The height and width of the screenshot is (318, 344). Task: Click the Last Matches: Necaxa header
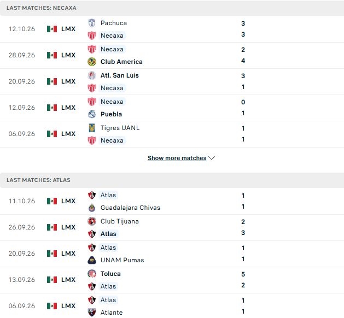[x=42, y=8]
